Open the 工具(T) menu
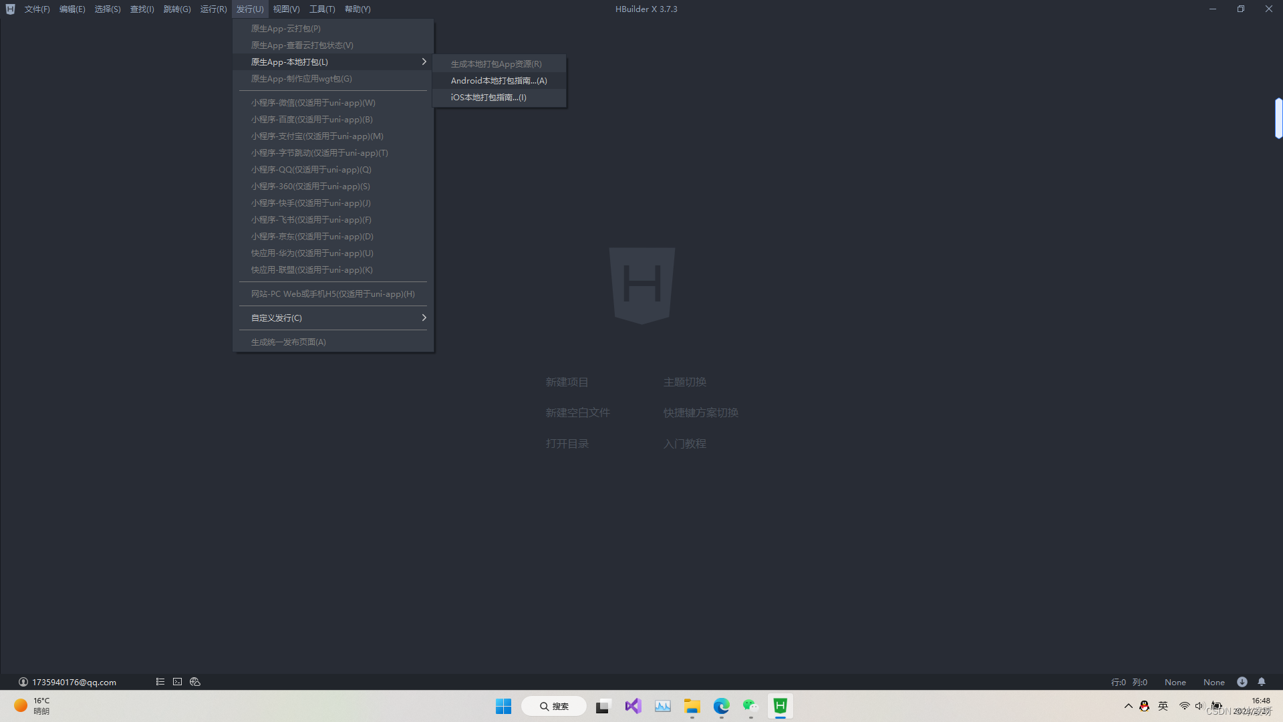This screenshot has height=722, width=1283. tap(322, 9)
